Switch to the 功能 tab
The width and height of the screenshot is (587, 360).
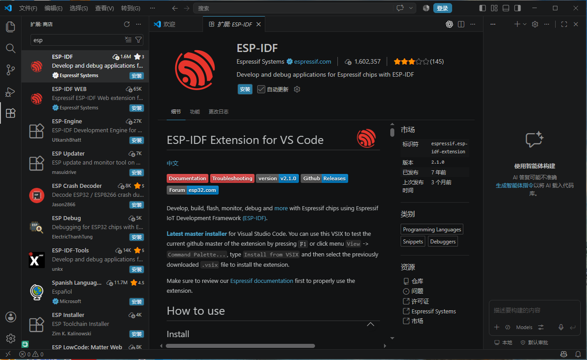pyautogui.click(x=194, y=112)
